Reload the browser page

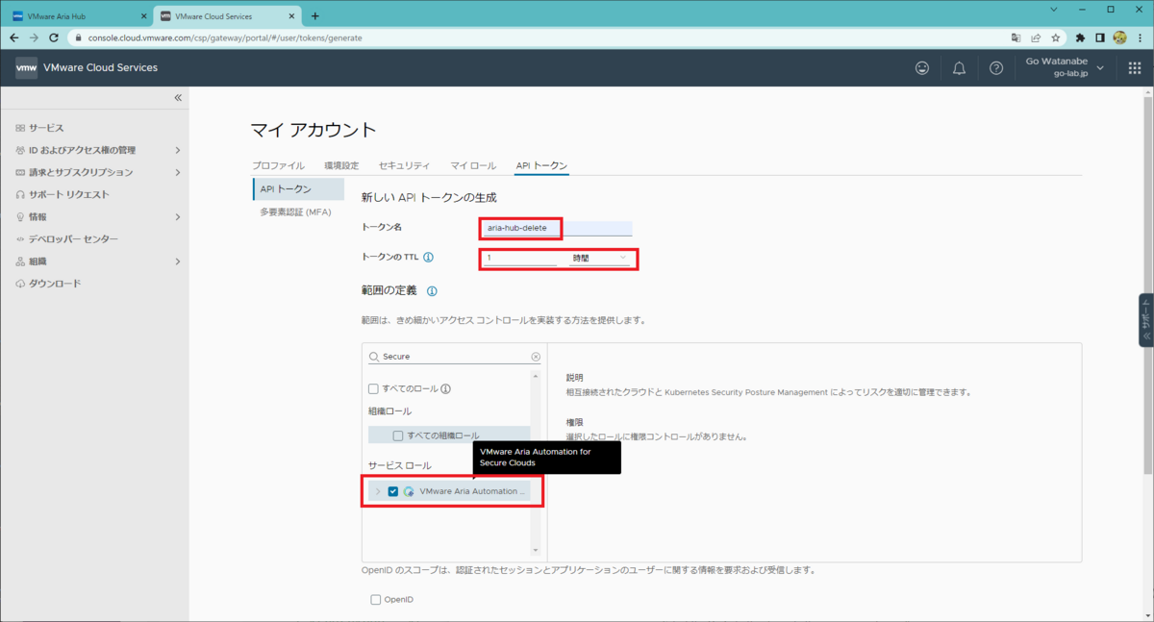pyautogui.click(x=54, y=37)
